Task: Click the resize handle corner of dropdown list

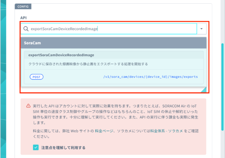Action: point(204,89)
